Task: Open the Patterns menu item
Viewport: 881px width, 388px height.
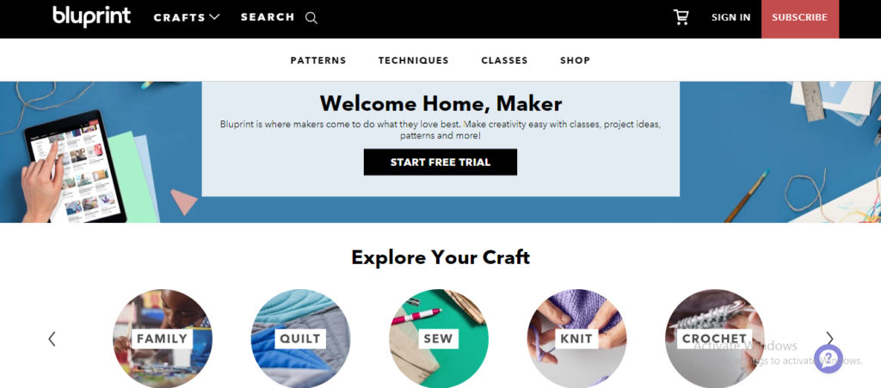Action: tap(318, 60)
